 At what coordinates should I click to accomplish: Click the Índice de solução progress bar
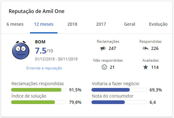39,102
